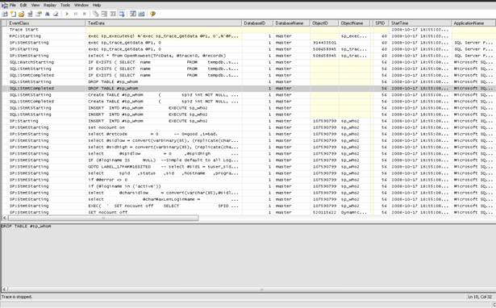Open trace Properties from the toolbar
The height and width of the screenshot is (308, 496).
click(x=39, y=14)
